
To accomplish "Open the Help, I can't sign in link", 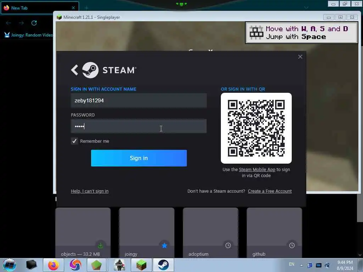I will coord(90,191).
